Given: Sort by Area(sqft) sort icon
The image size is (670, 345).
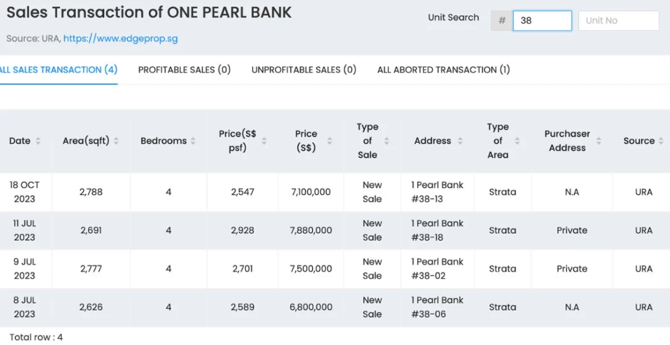Looking at the screenshot, I should (116, 141).
